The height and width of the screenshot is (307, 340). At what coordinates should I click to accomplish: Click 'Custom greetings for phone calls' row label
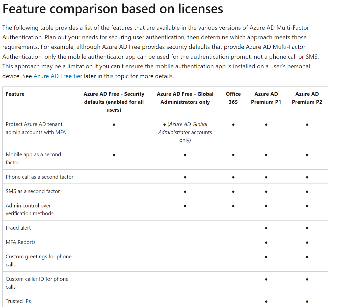coord(39,261)
